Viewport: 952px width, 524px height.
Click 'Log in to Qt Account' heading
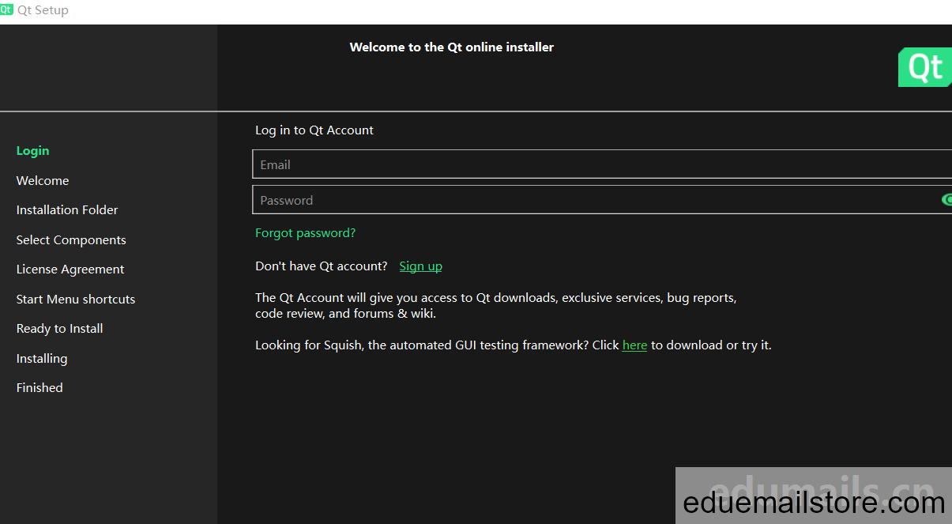point(314,130)
